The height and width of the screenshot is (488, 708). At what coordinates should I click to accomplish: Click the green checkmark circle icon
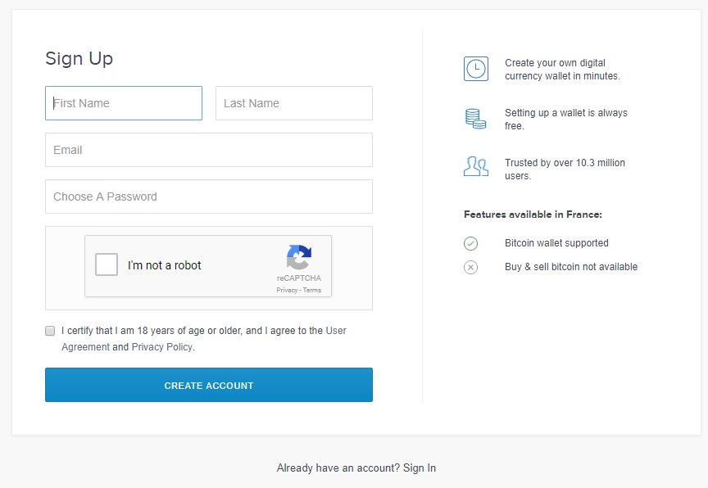pyautogui.click(x=470, y=243)
